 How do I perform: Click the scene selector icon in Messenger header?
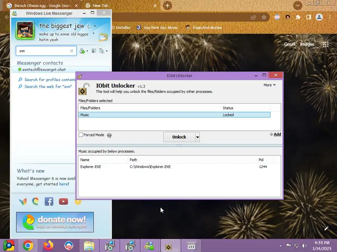[103, 37]
